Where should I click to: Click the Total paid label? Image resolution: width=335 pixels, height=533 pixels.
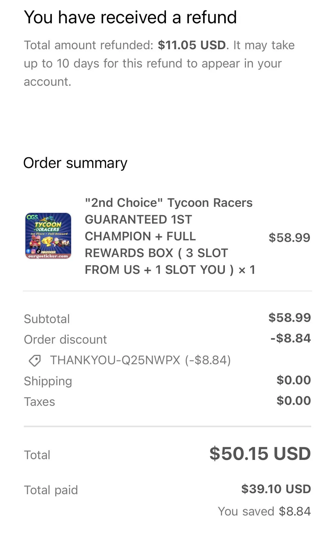51,490
